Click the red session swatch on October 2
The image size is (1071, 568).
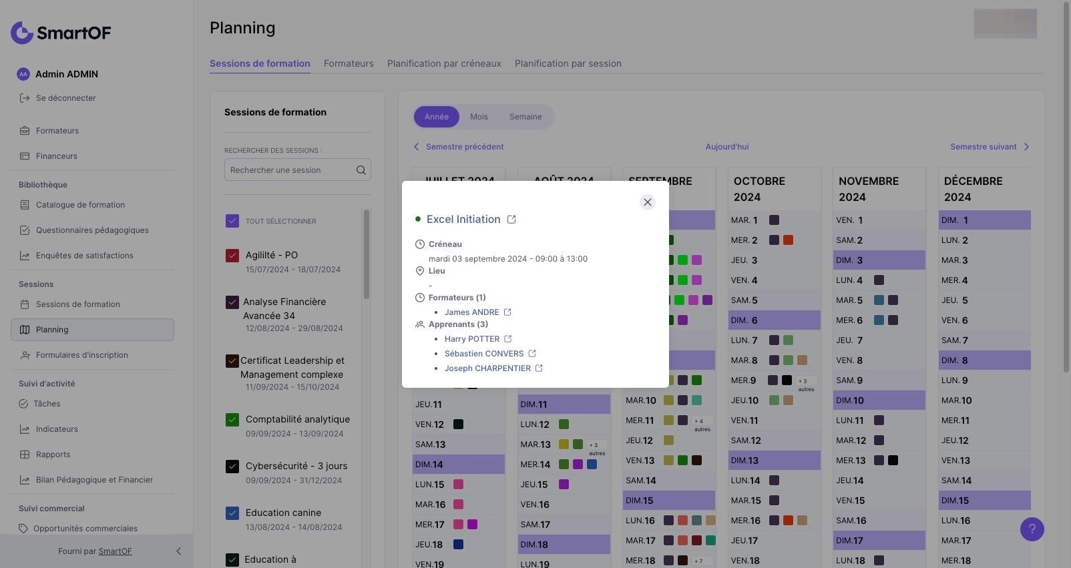coord(788,240)
